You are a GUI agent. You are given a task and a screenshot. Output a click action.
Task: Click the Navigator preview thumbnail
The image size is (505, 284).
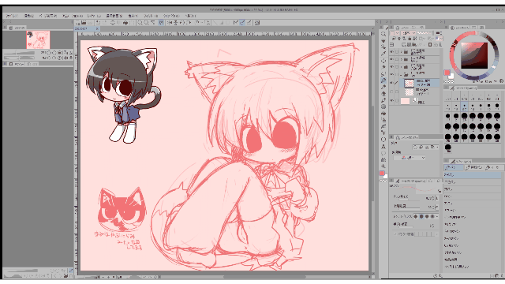coord(38,40)
